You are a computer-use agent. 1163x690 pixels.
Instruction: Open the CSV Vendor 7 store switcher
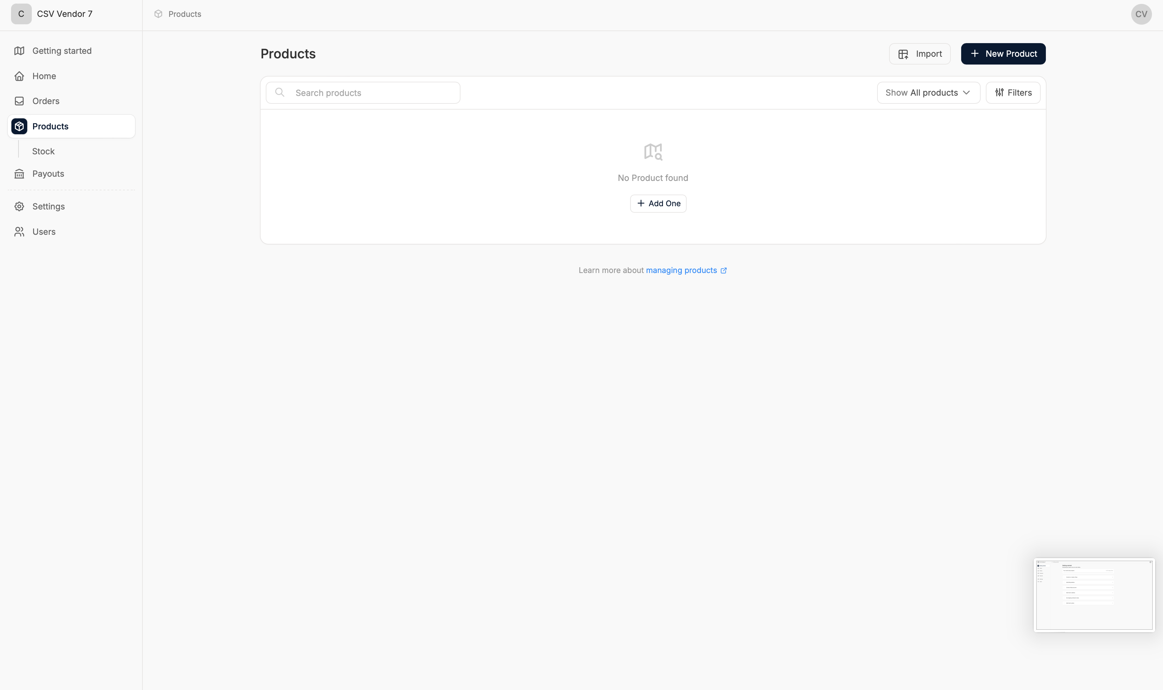point(65,14)
